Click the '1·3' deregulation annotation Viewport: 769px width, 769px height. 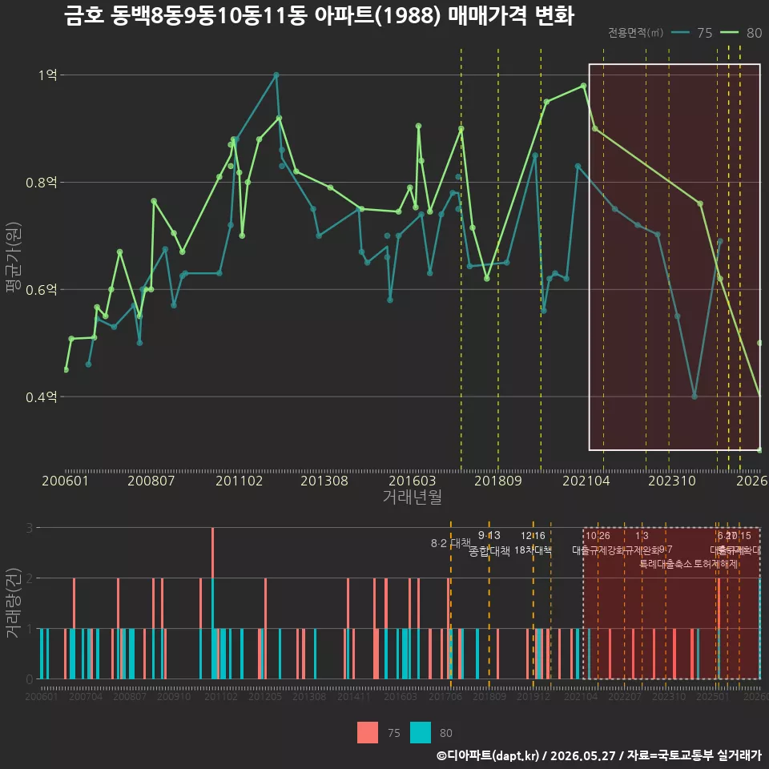point(642,536)
